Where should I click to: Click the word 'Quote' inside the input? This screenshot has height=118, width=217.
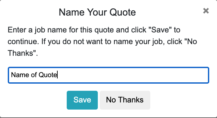(x=48, y=75)
